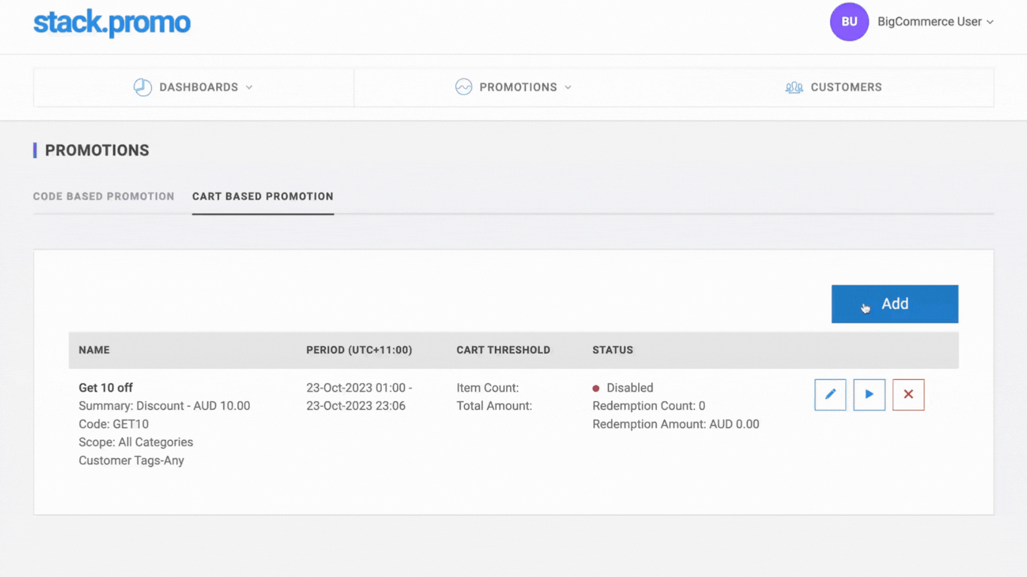Expand the Dashboards menu chevron

(x=249, y=87)
